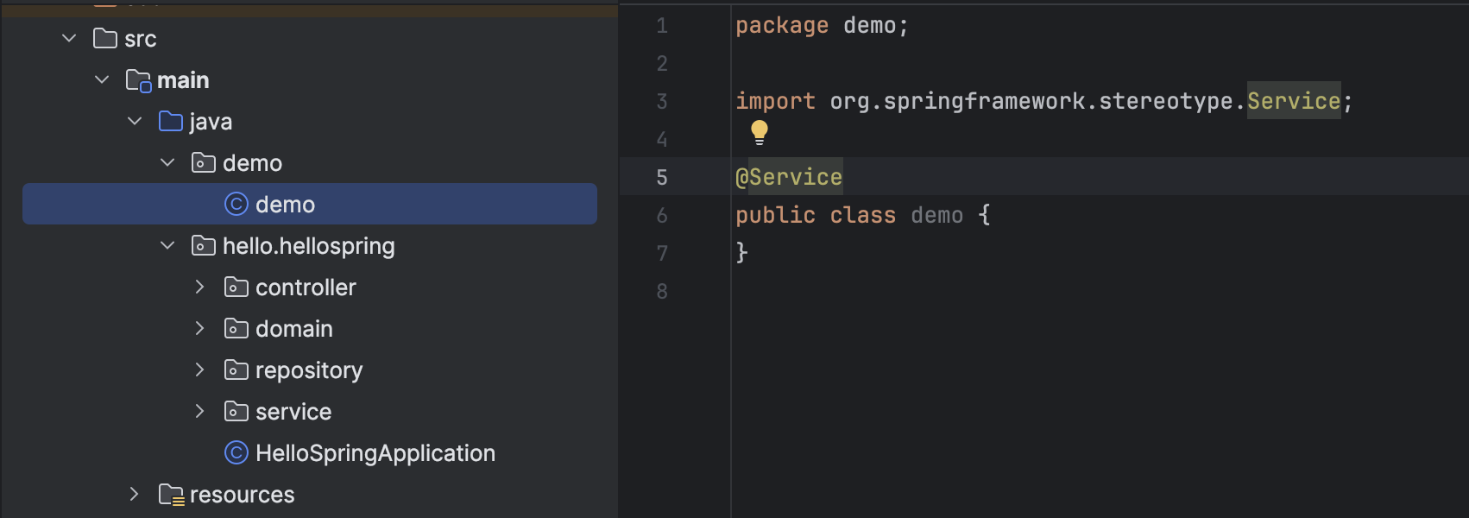Image resolution: width=1469 pixels, height=518 pixels.
Task: Expand the domain package
Action: 200,328
